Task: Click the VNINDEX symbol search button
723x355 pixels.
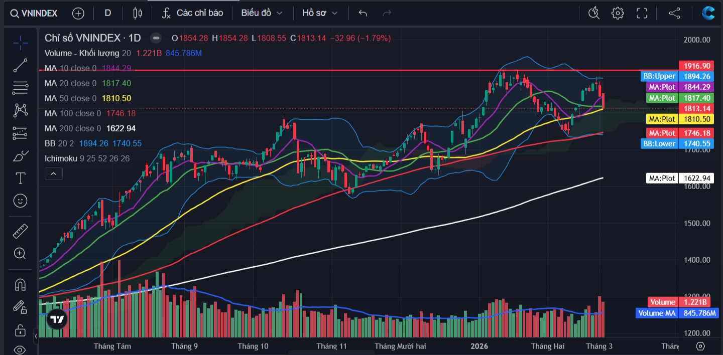Action: point(34,13)
